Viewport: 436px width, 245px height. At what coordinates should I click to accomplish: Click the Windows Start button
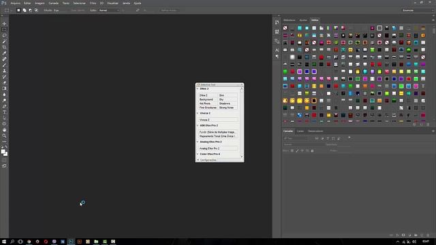point(4,242)
